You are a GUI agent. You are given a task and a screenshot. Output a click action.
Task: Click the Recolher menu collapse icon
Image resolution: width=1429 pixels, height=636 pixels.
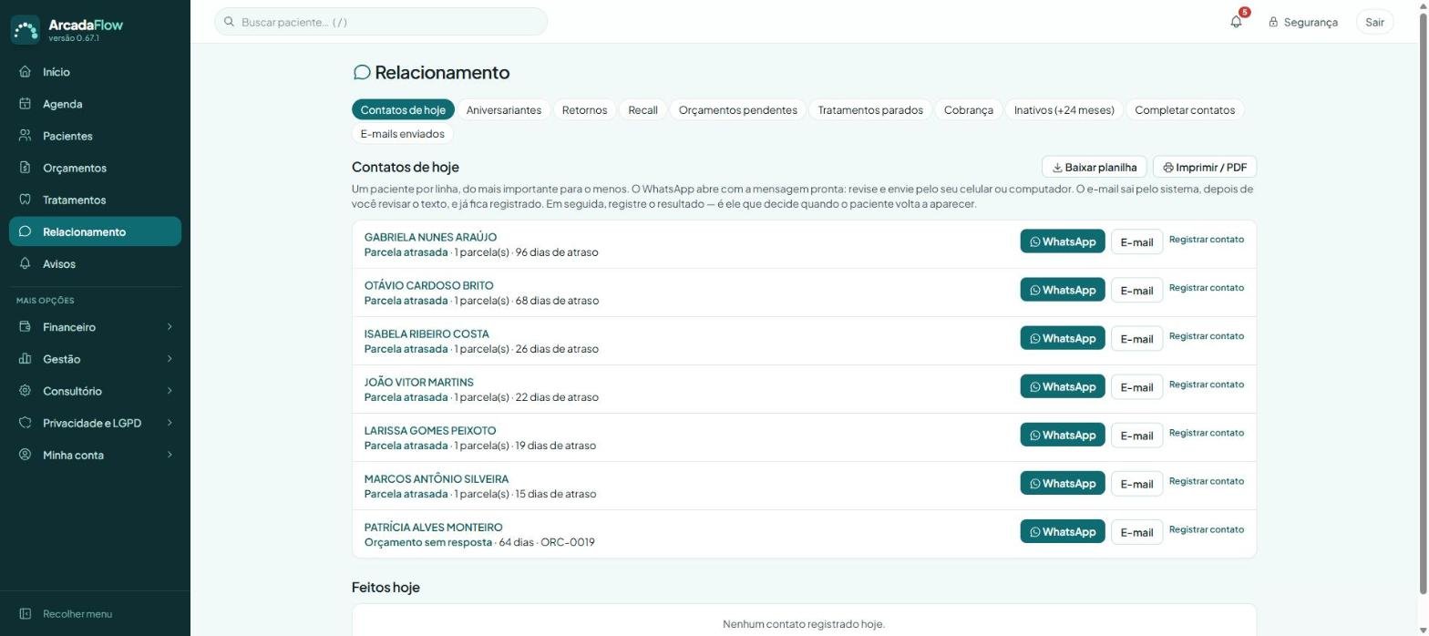coord(26,614)
